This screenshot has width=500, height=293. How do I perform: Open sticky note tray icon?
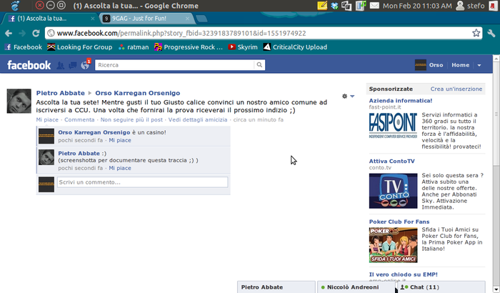pos(322,6)
